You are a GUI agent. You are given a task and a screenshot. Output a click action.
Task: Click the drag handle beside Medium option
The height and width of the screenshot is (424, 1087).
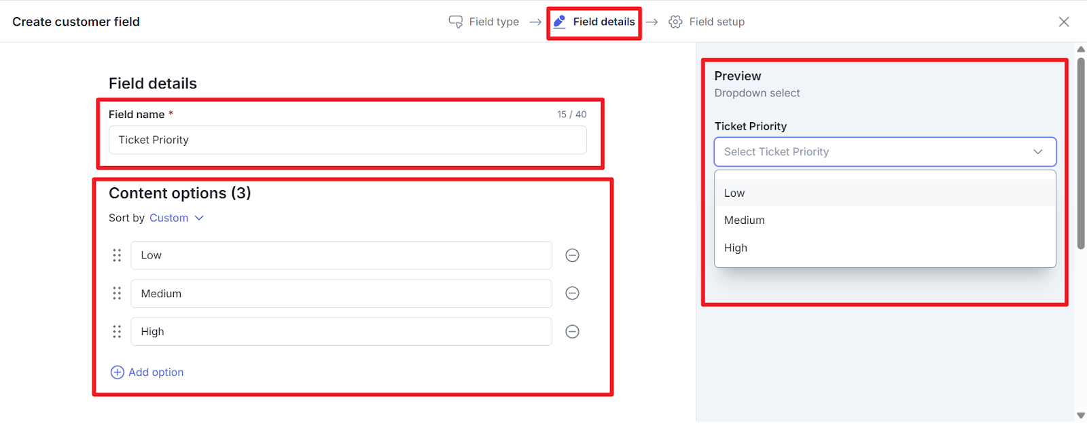click(x=117, y=293)
